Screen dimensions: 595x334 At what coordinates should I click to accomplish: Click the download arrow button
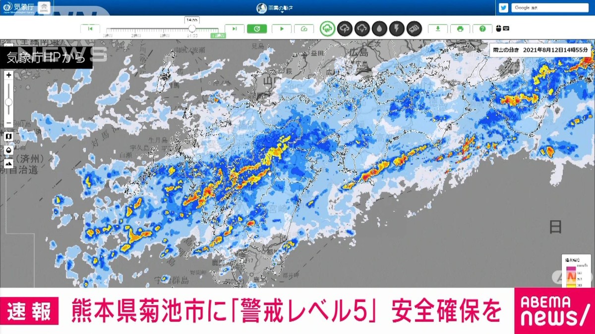[438, 29]
